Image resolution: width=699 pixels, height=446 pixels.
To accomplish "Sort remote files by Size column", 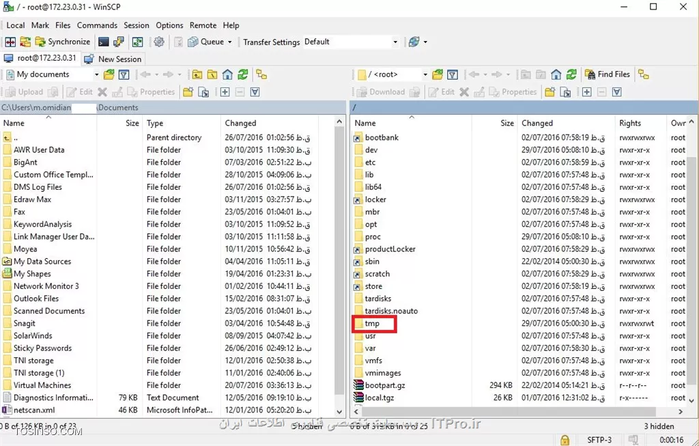I will tap(494, 123).
